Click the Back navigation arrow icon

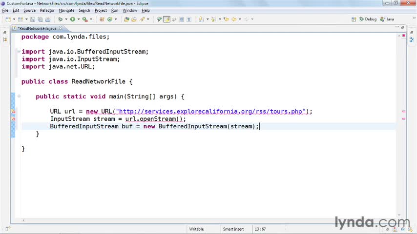234,19
